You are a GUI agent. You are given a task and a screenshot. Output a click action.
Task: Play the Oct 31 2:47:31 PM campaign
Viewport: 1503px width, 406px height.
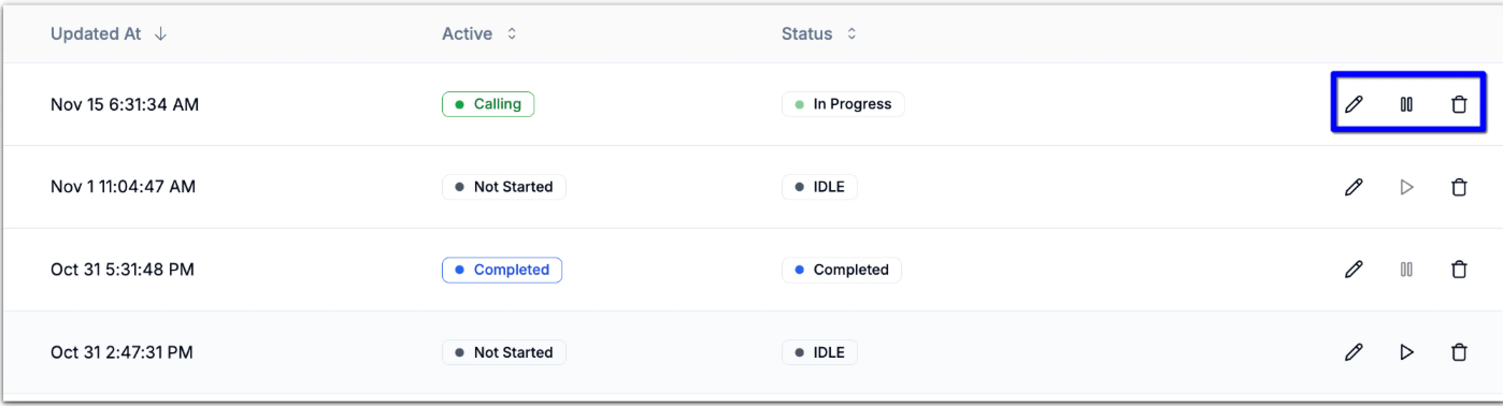pyautogui.click(x=1406, y=352)
